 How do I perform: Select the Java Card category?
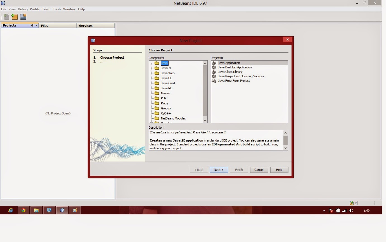168,83
